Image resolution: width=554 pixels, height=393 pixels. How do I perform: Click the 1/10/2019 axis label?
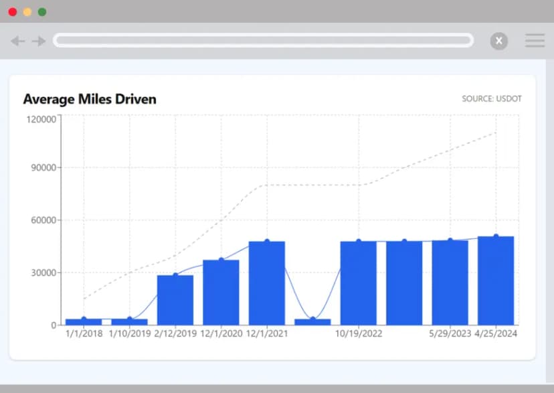130,333
